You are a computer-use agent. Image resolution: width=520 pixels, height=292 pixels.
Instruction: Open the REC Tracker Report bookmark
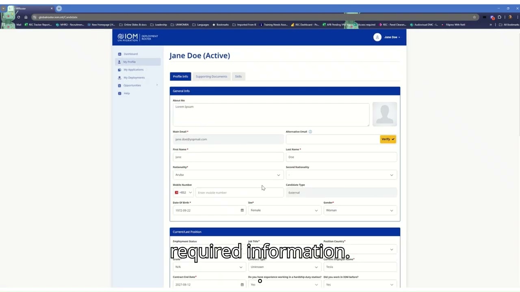[x=38, y=25]
